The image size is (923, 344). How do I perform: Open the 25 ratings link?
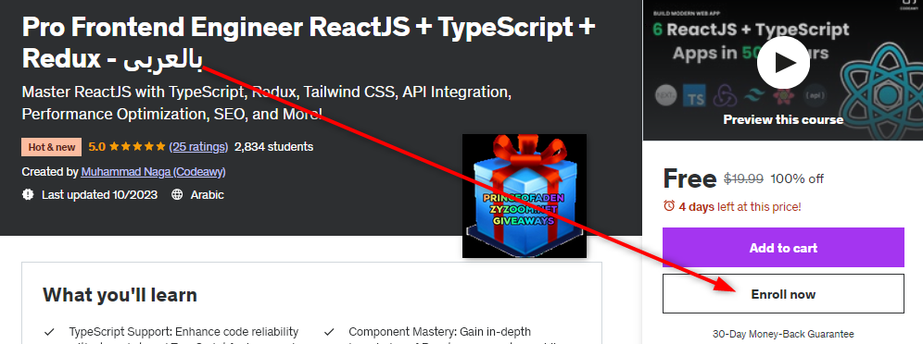[198, 147]
